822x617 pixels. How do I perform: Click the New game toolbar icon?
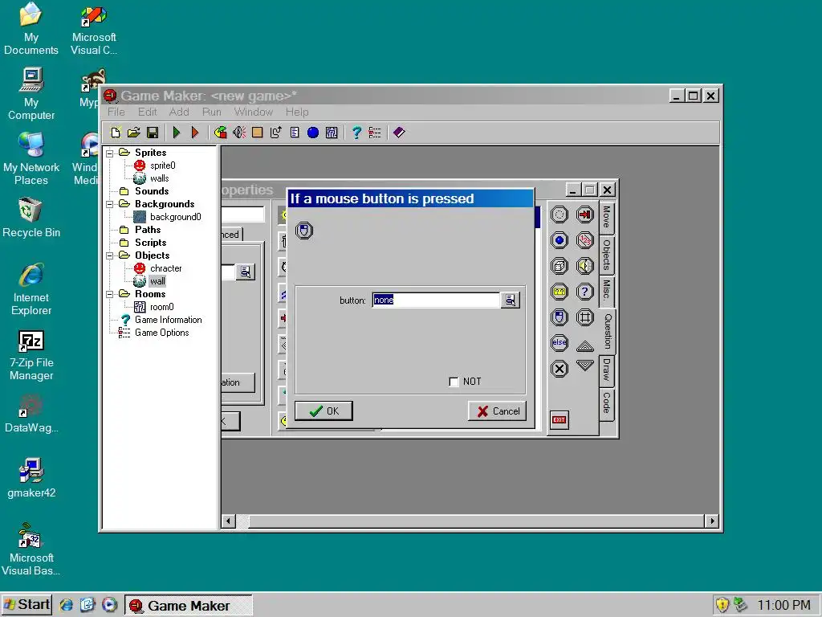(116, 133)
